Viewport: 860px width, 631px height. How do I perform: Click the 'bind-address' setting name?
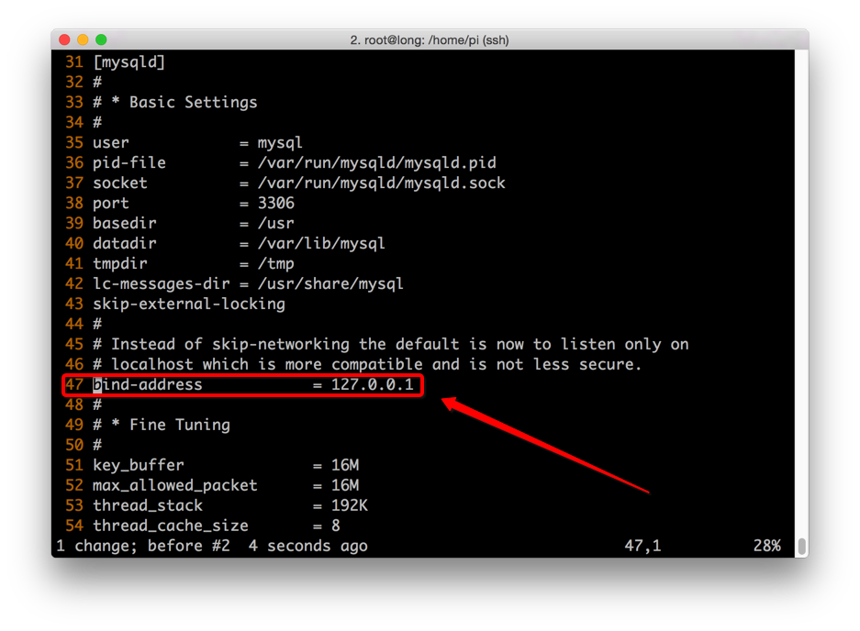[148, 384]
